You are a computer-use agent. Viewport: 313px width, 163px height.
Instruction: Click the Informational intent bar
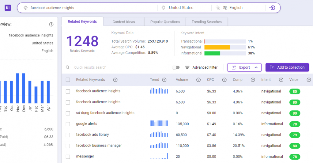[225, 53]
